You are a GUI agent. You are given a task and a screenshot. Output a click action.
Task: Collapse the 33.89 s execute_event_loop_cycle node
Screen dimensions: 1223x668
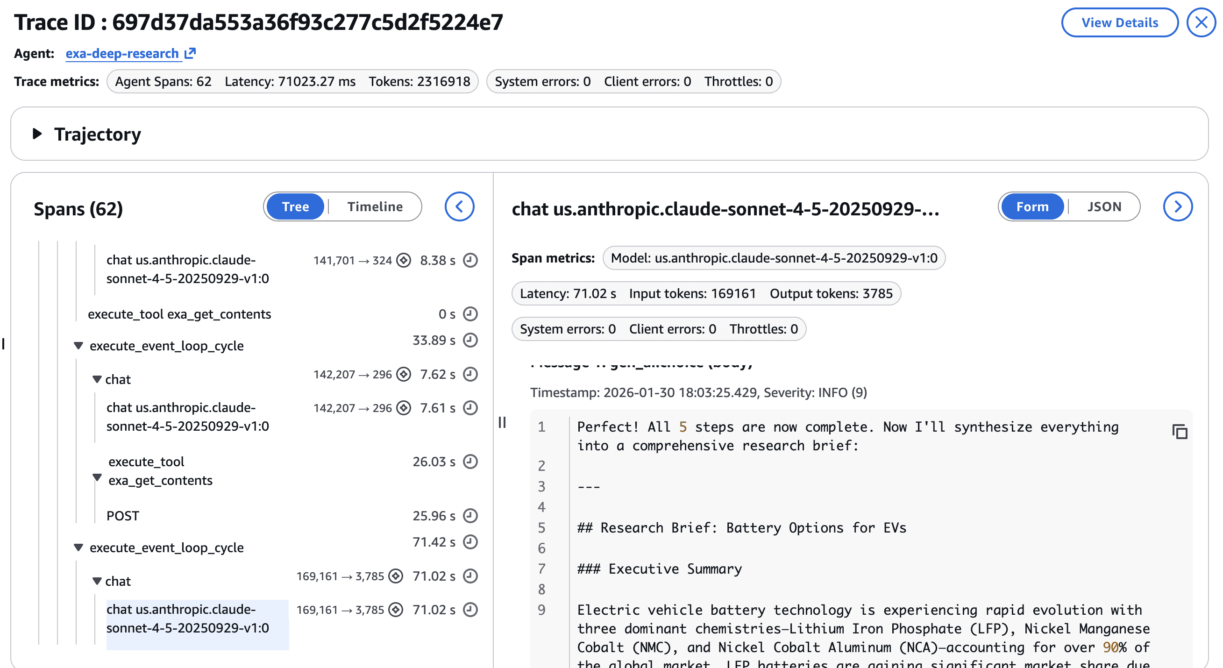[78, 345]
